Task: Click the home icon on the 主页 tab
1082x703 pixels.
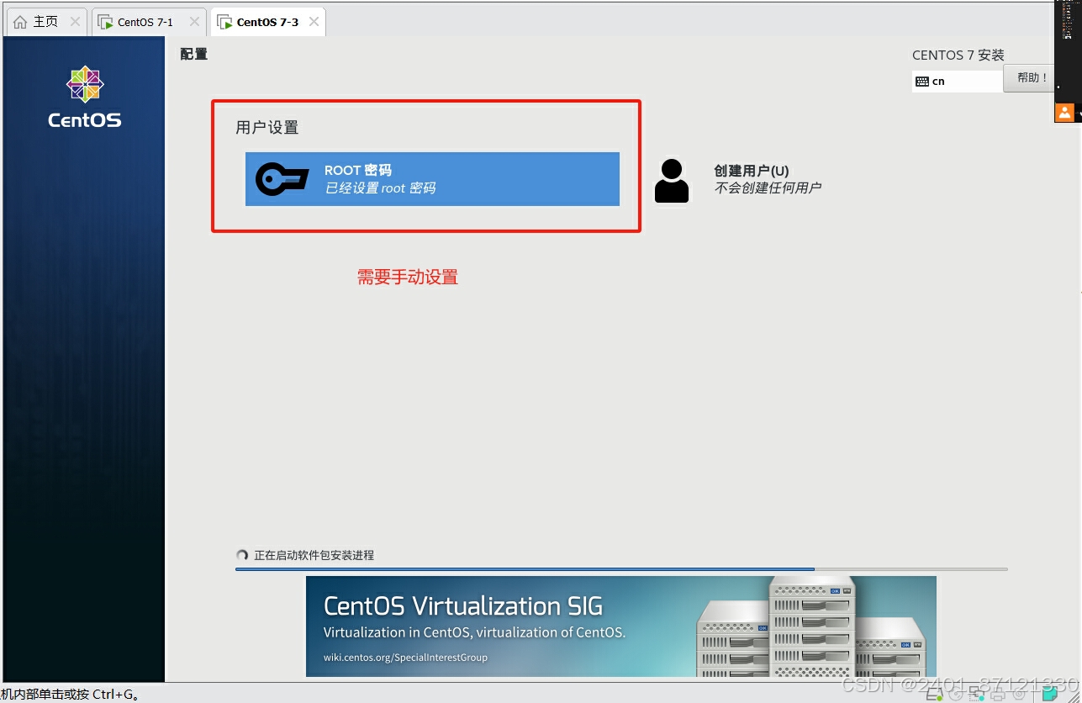Action: point(20,22)
